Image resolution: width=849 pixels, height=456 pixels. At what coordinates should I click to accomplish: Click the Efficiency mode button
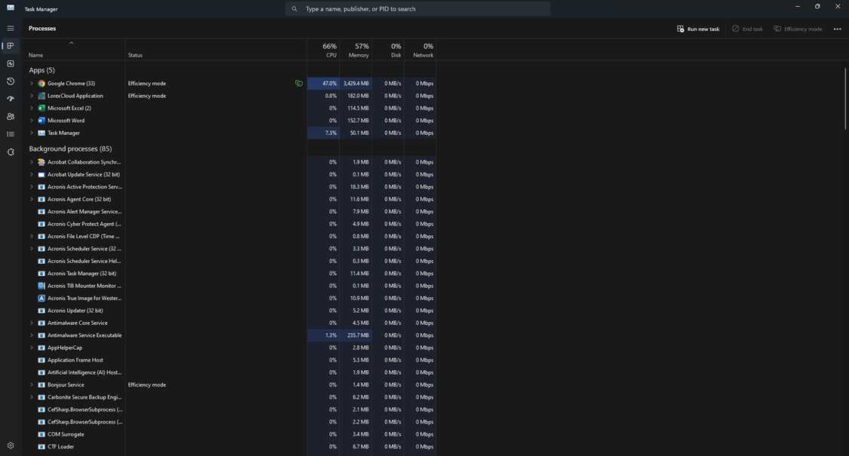tap(798, 29)
